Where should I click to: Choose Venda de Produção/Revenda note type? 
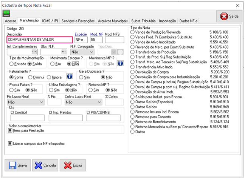(132, 33)
